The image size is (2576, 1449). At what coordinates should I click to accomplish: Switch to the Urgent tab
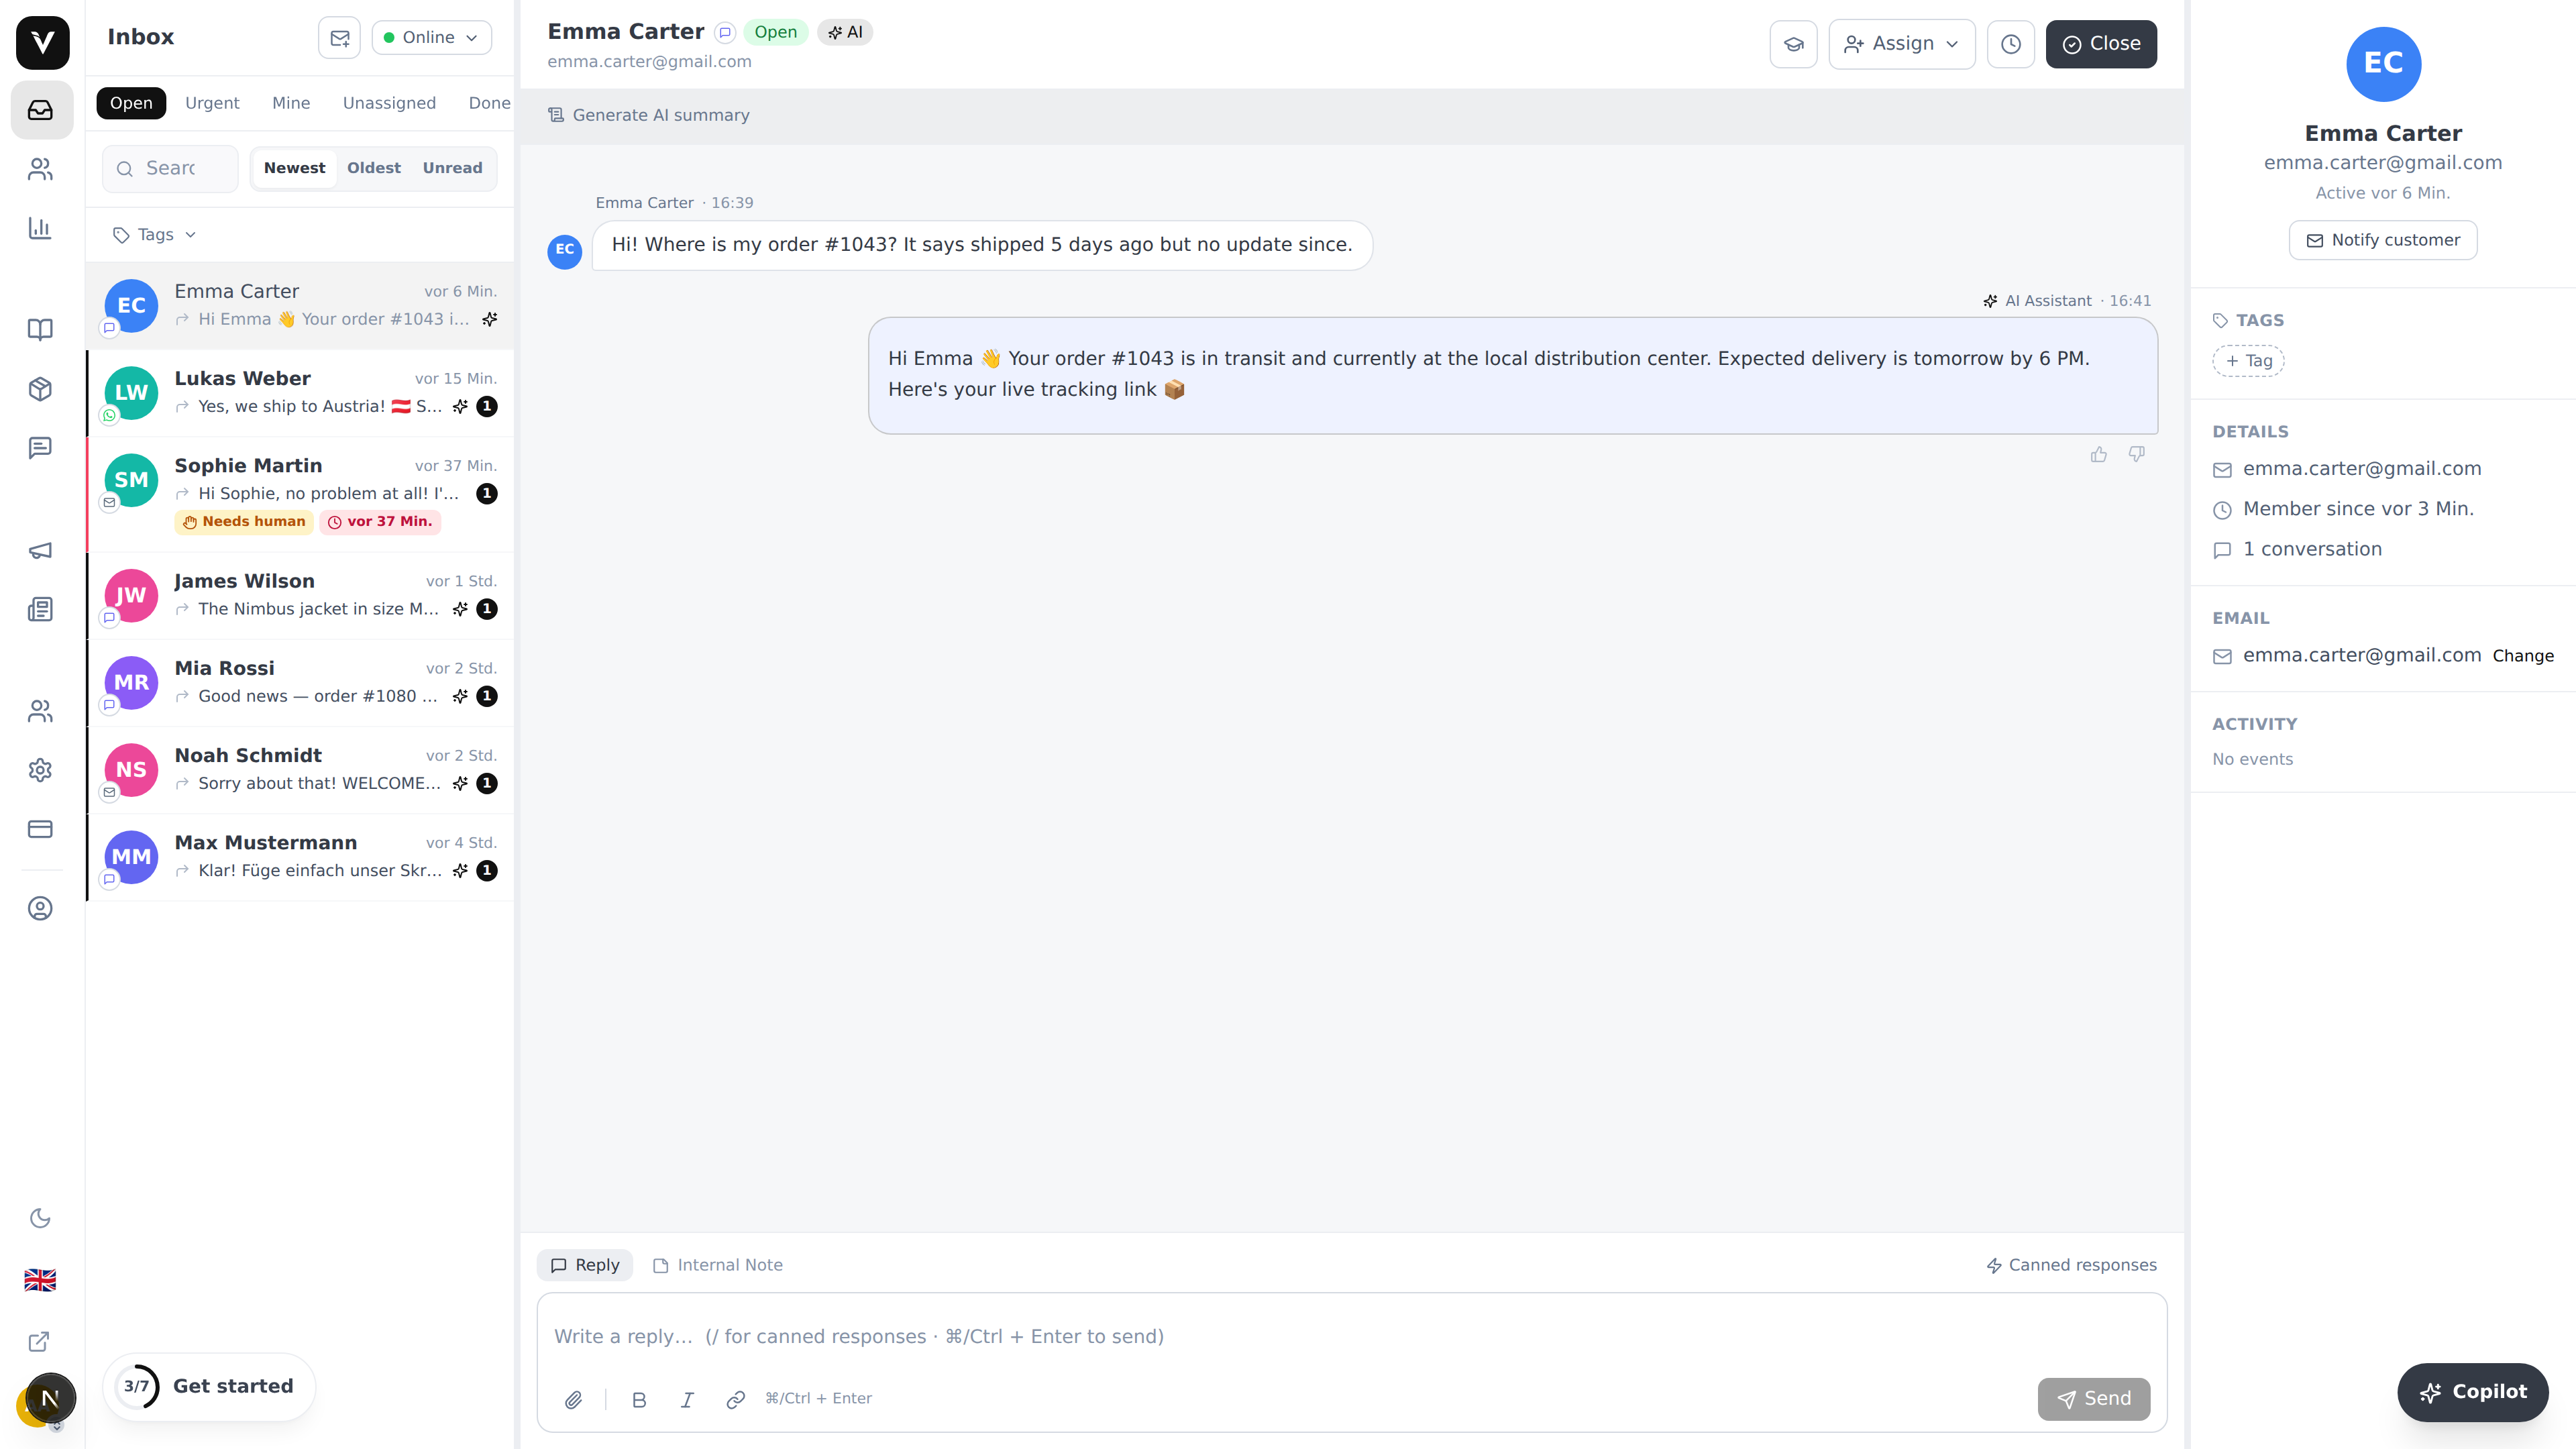click(x=212, y=103)
